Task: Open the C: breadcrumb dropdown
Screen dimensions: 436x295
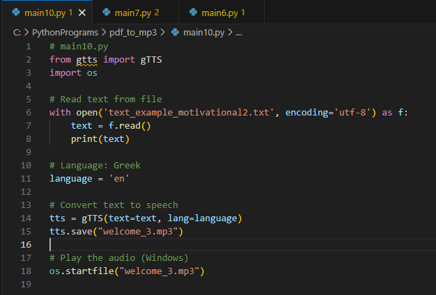Action: (17, 33)
